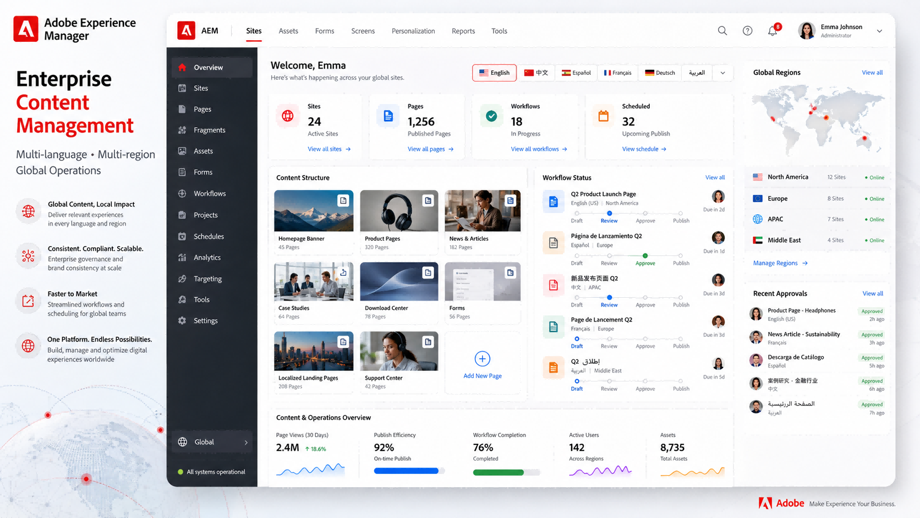Click View all sites link
This screenshot has height=518, width=920.
(x=329, y=149)
